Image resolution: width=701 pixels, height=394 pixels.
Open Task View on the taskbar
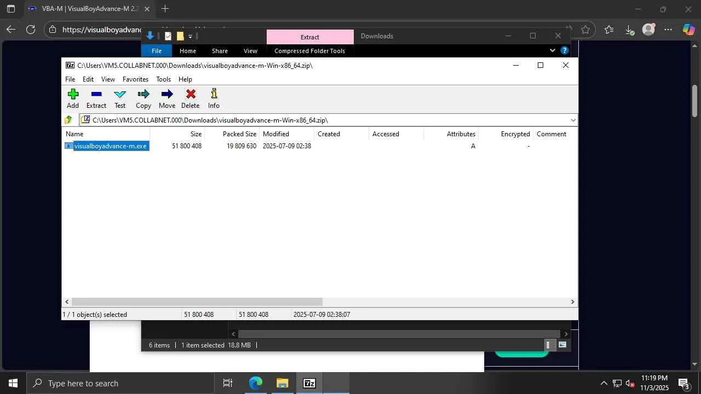[x=228, y=383]
